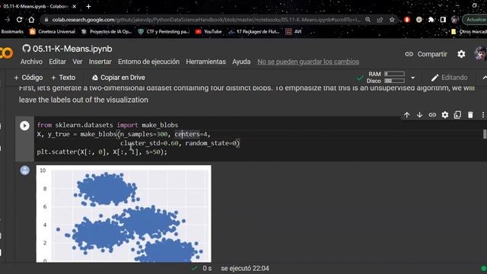Open Colab account avatar
The width and height of the screenshot is (487, 274).
coord(481,54)
